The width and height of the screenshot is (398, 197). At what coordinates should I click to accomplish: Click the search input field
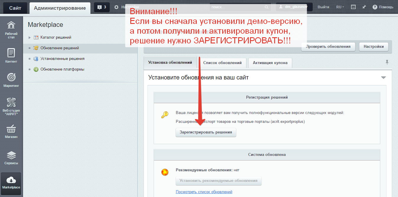click(x=236, y=7)
